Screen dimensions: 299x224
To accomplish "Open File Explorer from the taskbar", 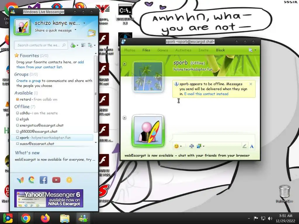I will 65,218.
